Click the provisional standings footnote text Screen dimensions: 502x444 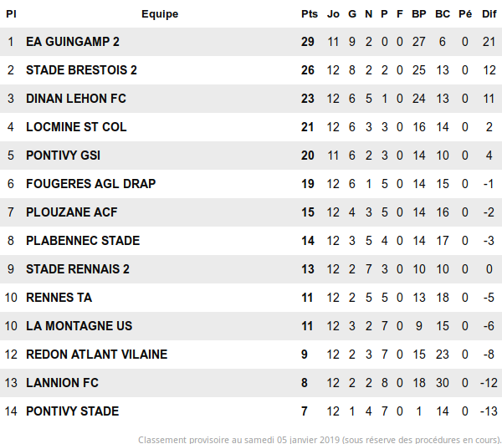[x=320, y=438]
